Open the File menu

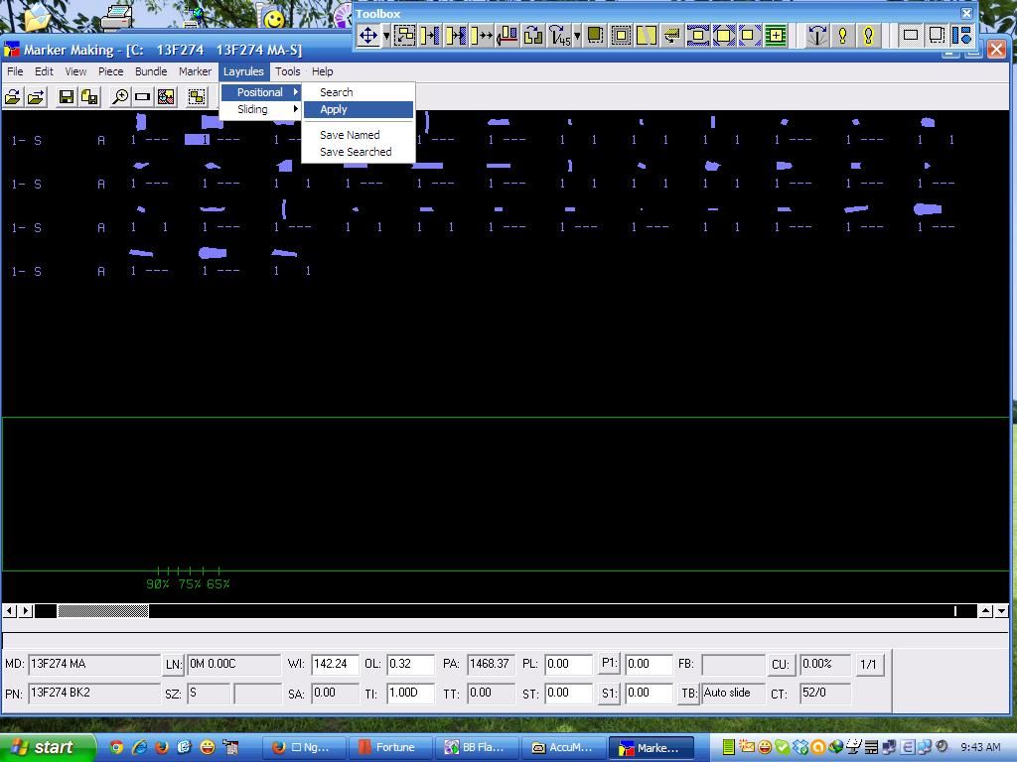[x=15, y=71]
